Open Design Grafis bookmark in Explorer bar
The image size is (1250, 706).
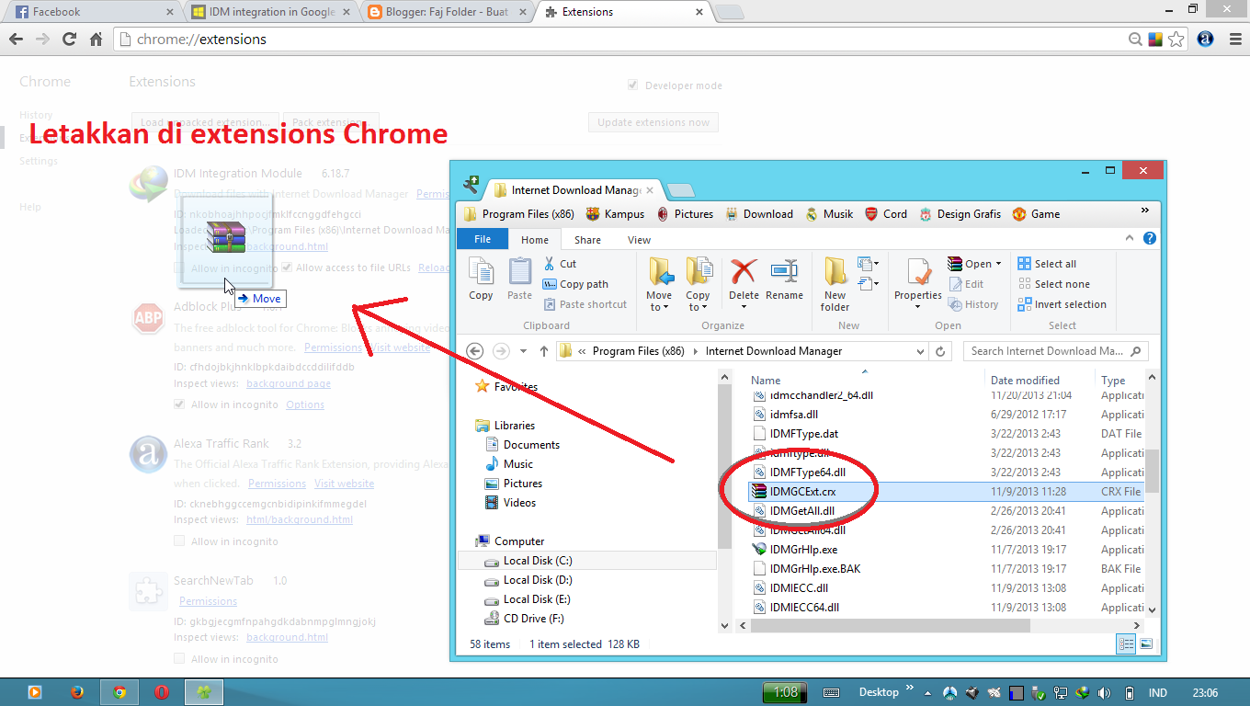coord(960,213)
